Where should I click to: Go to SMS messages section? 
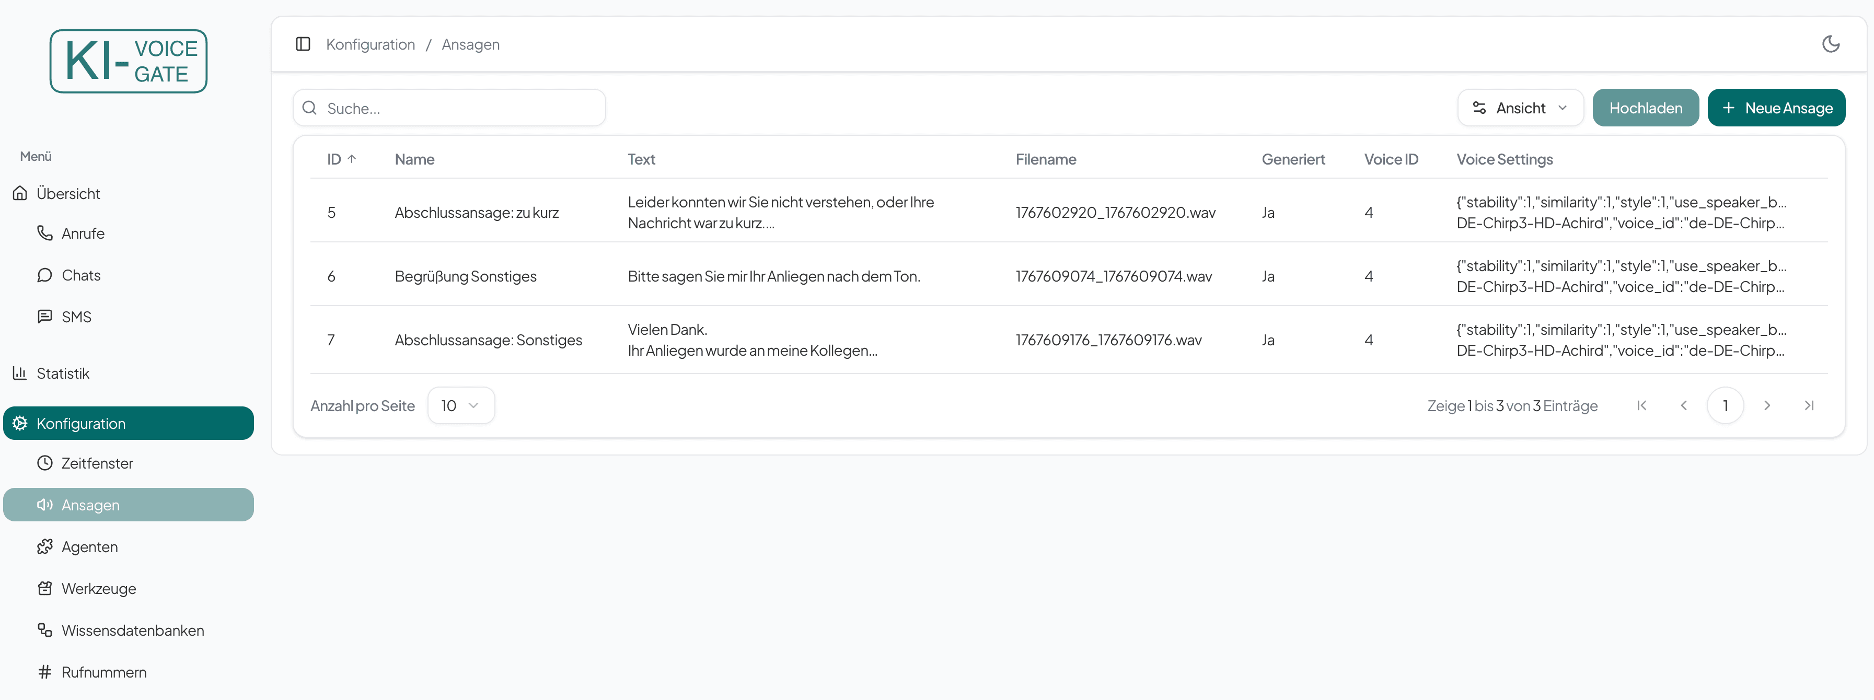pyautogui.click(x=76, y=317)
